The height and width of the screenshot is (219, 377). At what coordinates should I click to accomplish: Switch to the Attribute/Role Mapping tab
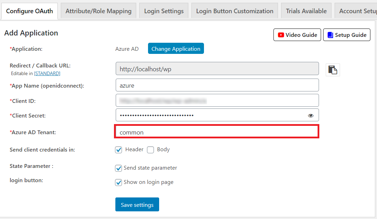coord(98,11)
